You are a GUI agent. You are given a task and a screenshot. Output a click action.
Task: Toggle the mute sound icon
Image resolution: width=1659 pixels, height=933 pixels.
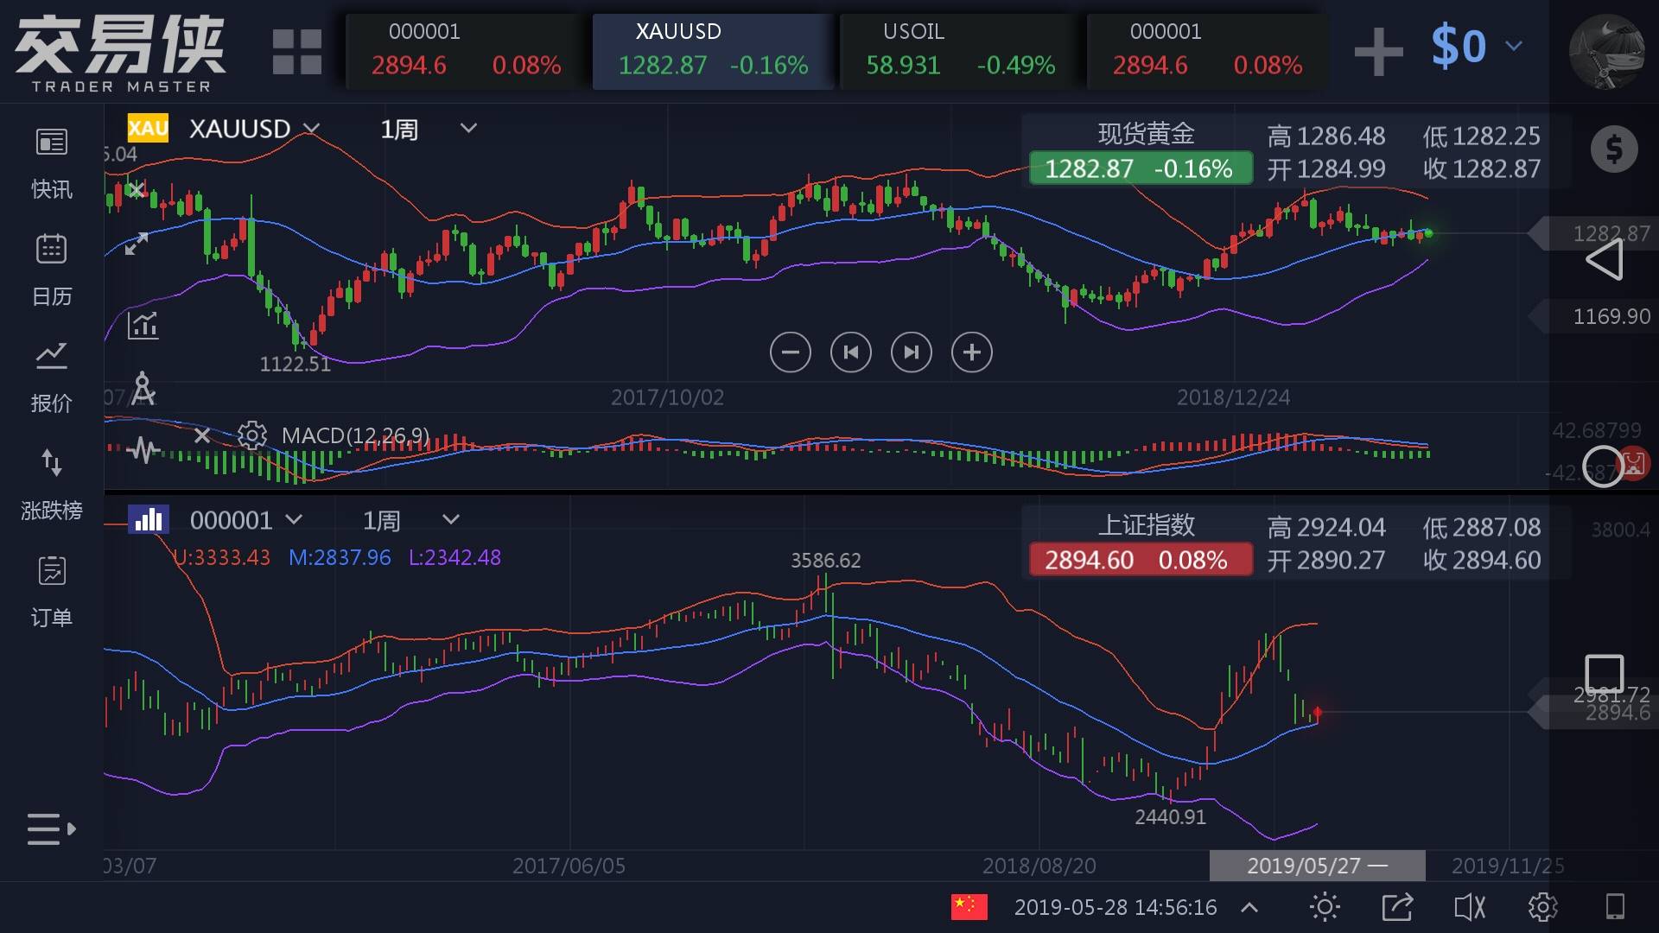coord(1469,907)
